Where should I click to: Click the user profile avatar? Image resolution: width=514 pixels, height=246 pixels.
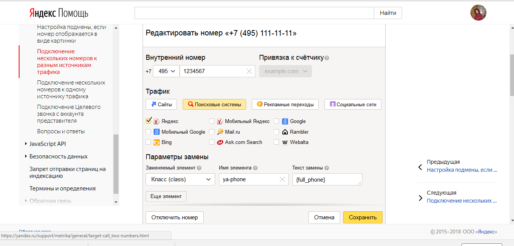[x=478, y=13]
